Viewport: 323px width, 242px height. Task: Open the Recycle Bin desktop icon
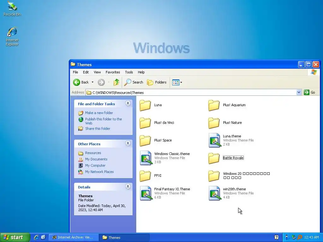pyautogui.click(x=12, y=8)
